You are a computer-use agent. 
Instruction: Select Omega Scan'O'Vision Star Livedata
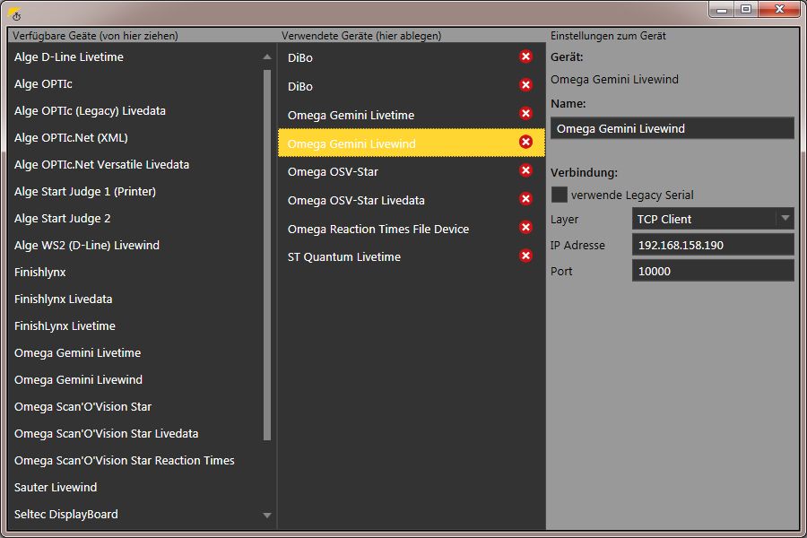(107, 433)
